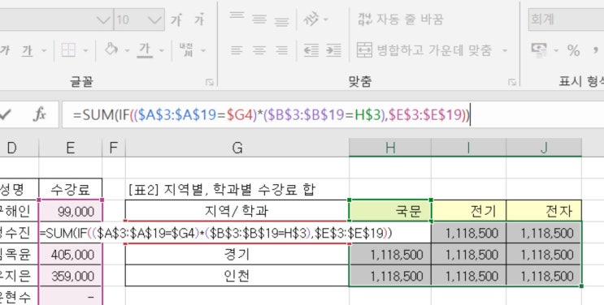Viewport: 604px width, 305px height.
Task: Apply font color with the underlined 가 button
Action: coord(145,50)
